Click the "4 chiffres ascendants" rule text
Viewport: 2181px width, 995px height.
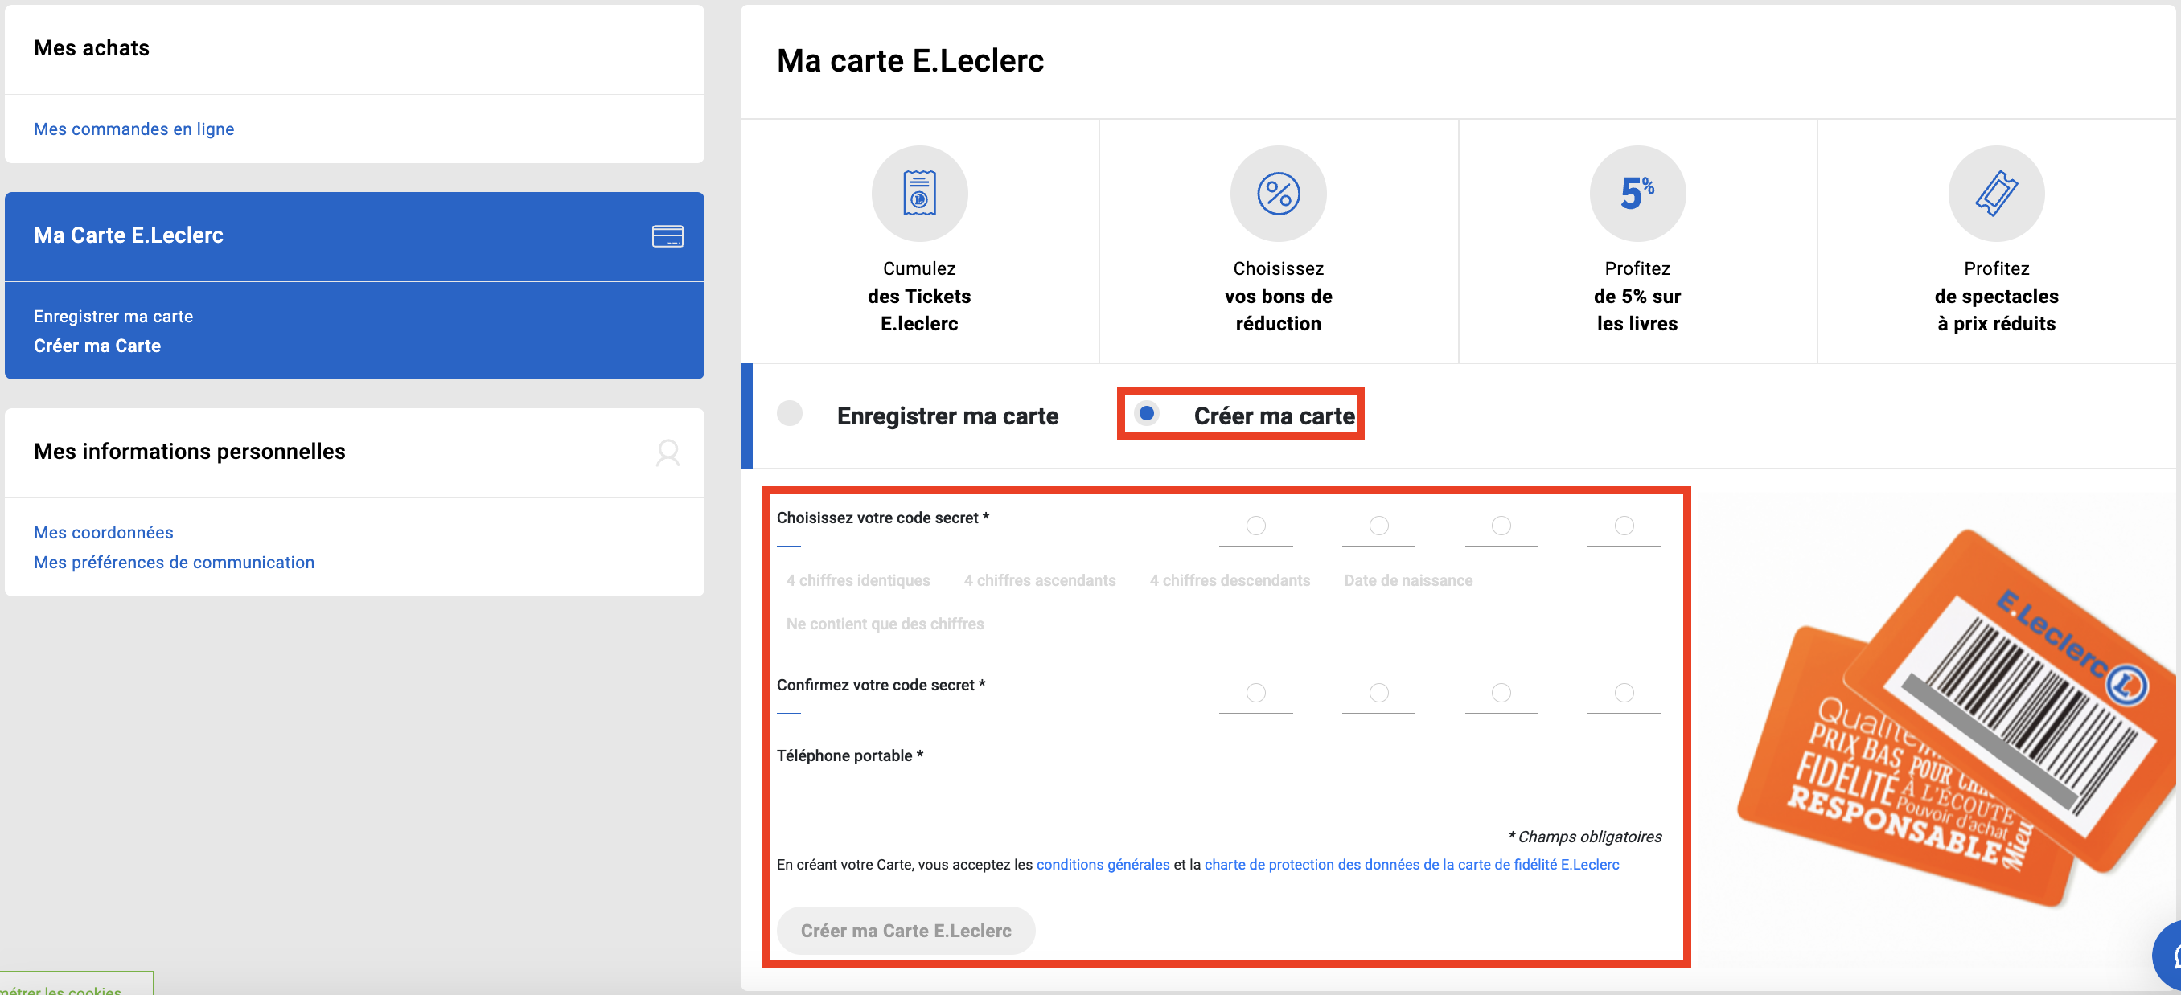(x=1039, y=581)
